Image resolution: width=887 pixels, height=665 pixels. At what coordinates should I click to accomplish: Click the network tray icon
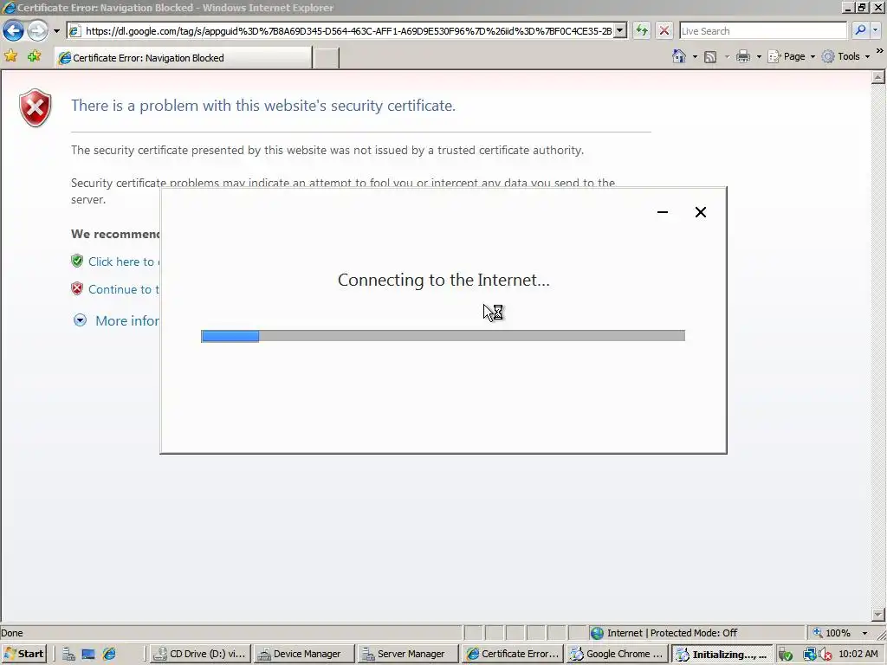(x=809, y=655)
